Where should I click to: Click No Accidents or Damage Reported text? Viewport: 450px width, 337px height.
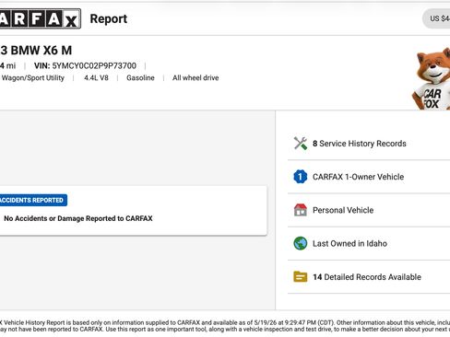tap(78, 218)
